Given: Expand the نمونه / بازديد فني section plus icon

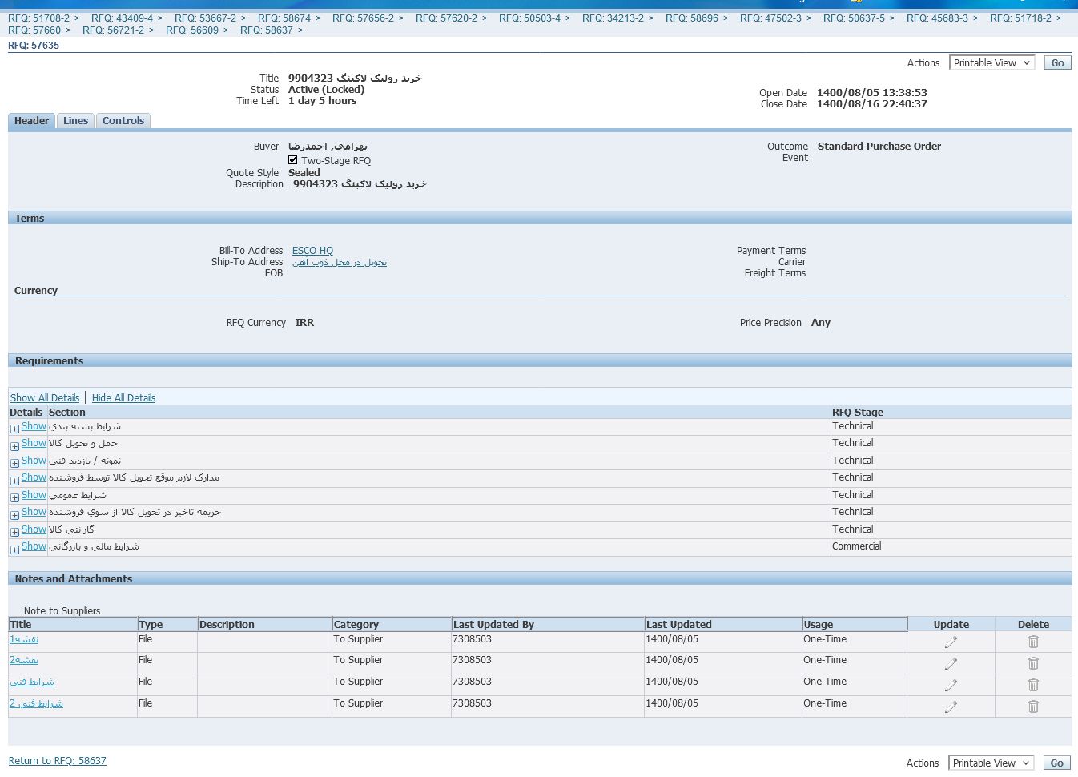Looking at the screenshot, I should click(x=14, y=463).
